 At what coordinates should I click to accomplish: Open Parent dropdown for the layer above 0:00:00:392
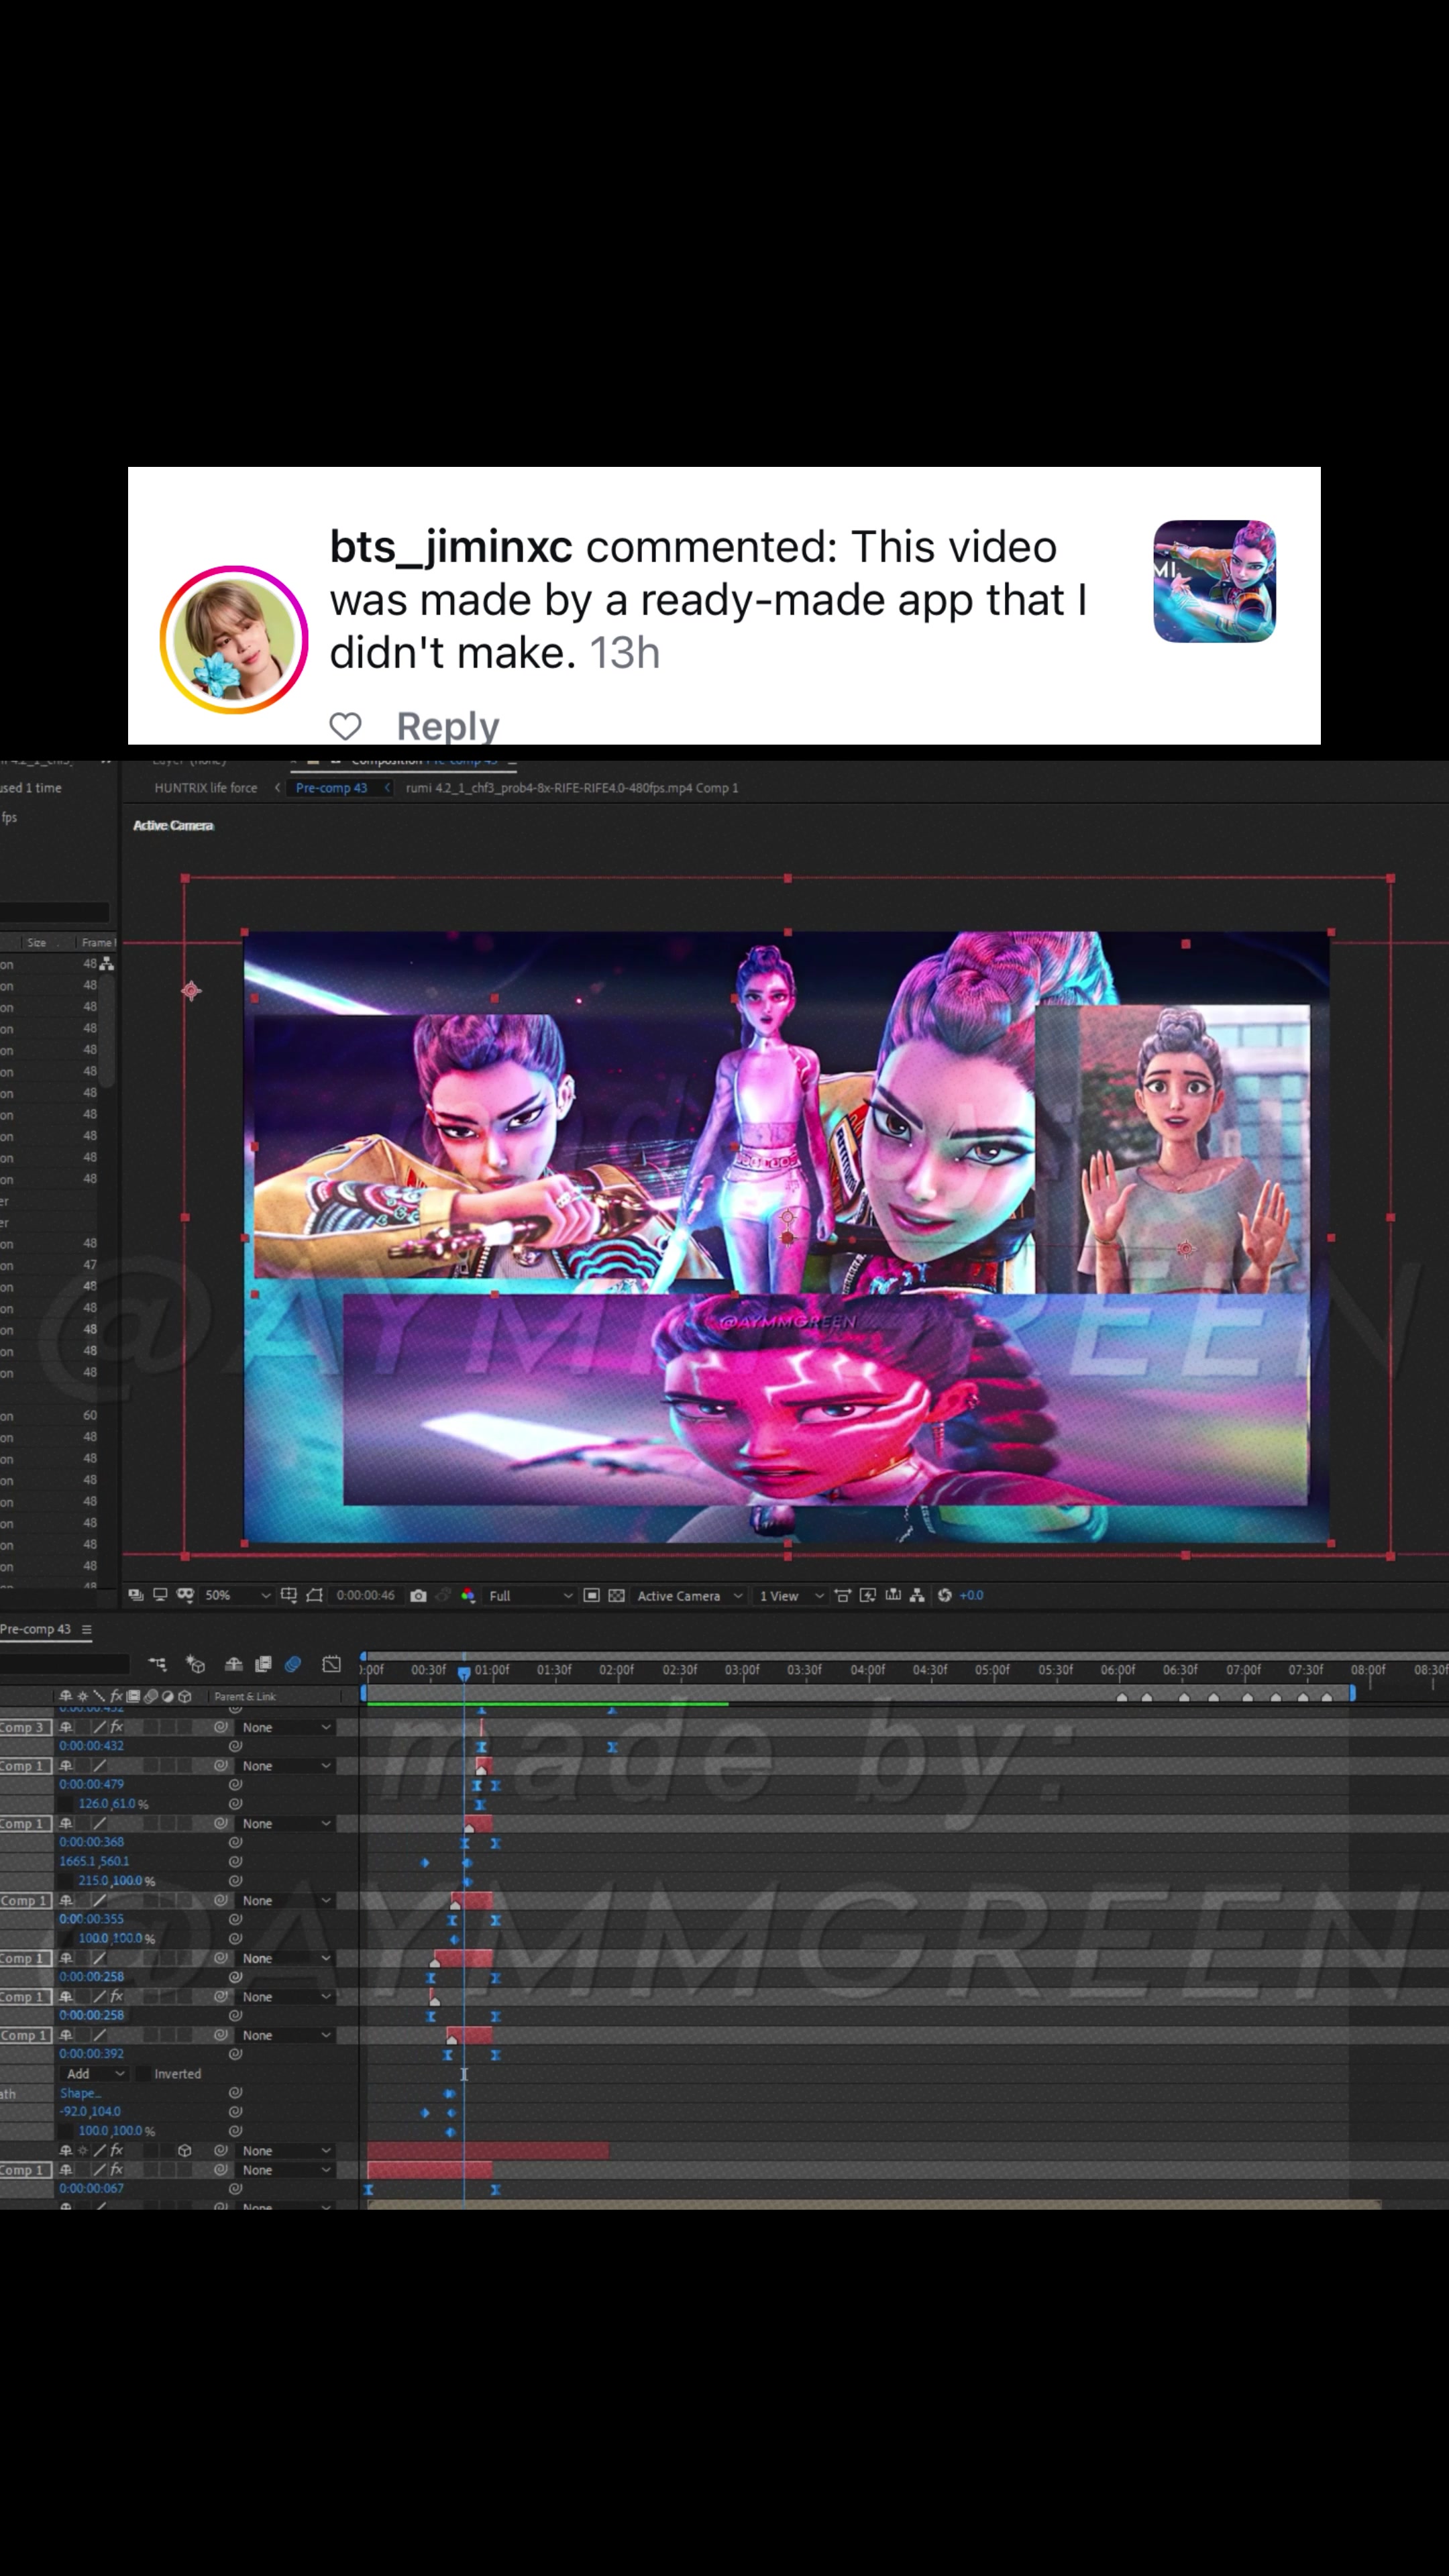pyautogui.click(x=286, y=2035)
